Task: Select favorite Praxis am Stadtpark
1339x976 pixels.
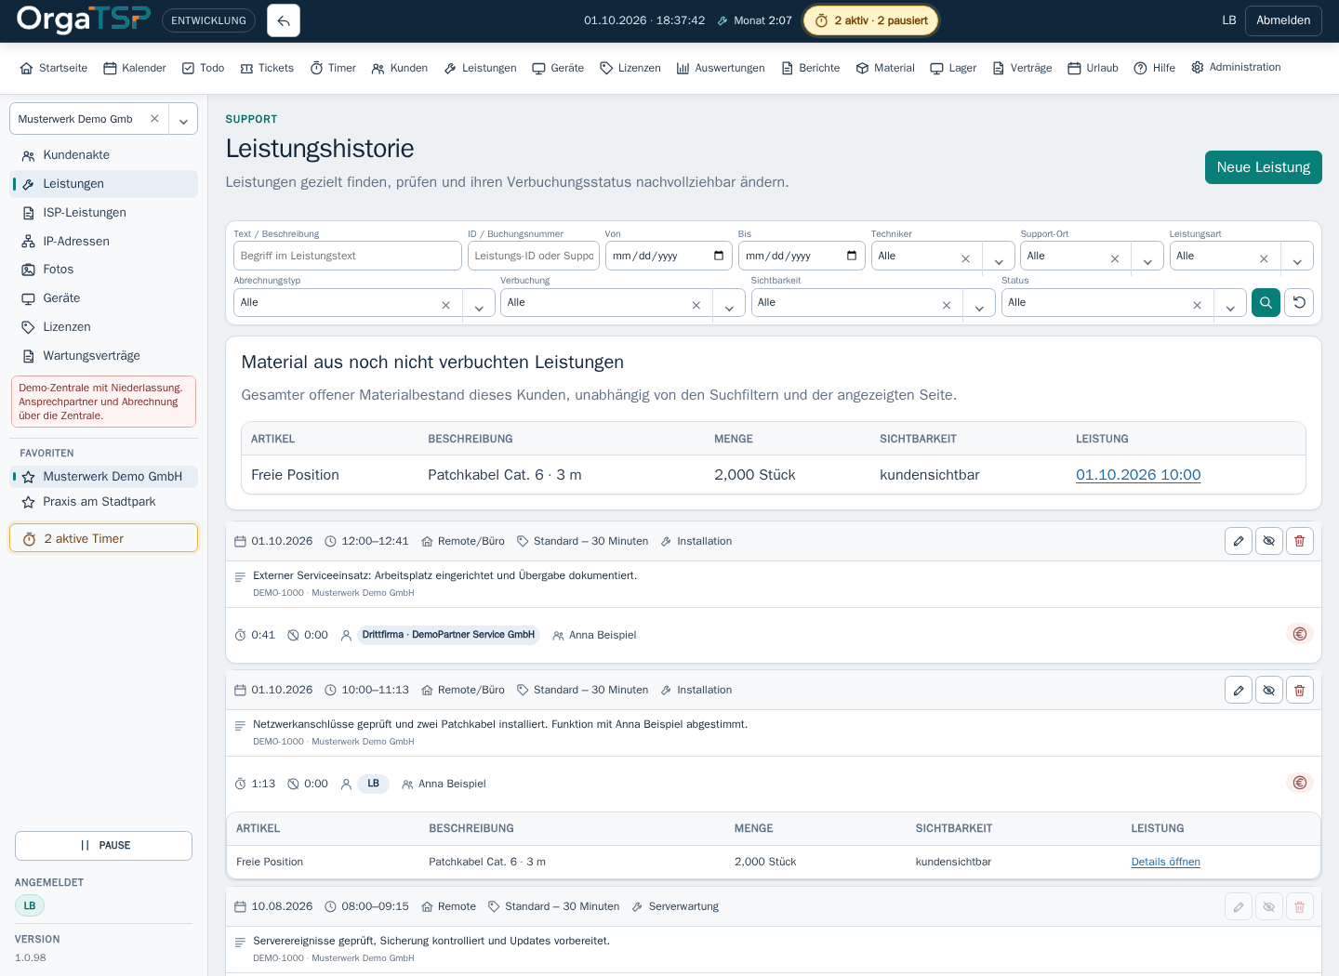Action: 103,502
